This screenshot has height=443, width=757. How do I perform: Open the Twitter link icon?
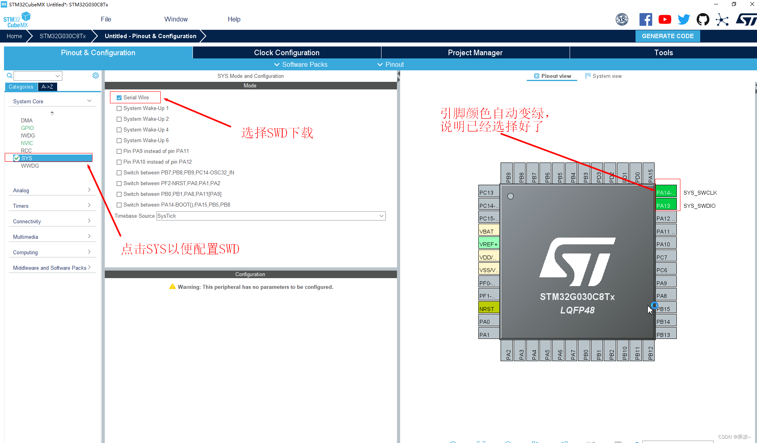coord(684,19)
